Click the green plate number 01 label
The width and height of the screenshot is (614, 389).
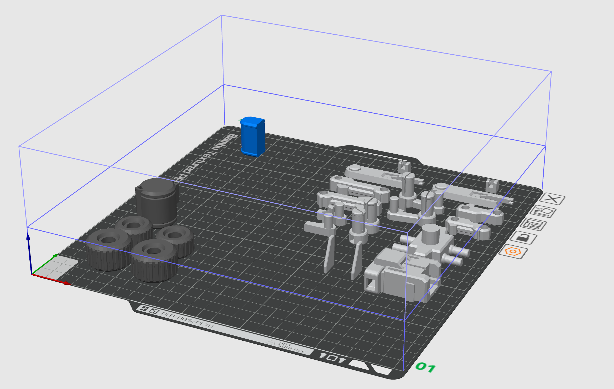[x=425, y=367]
